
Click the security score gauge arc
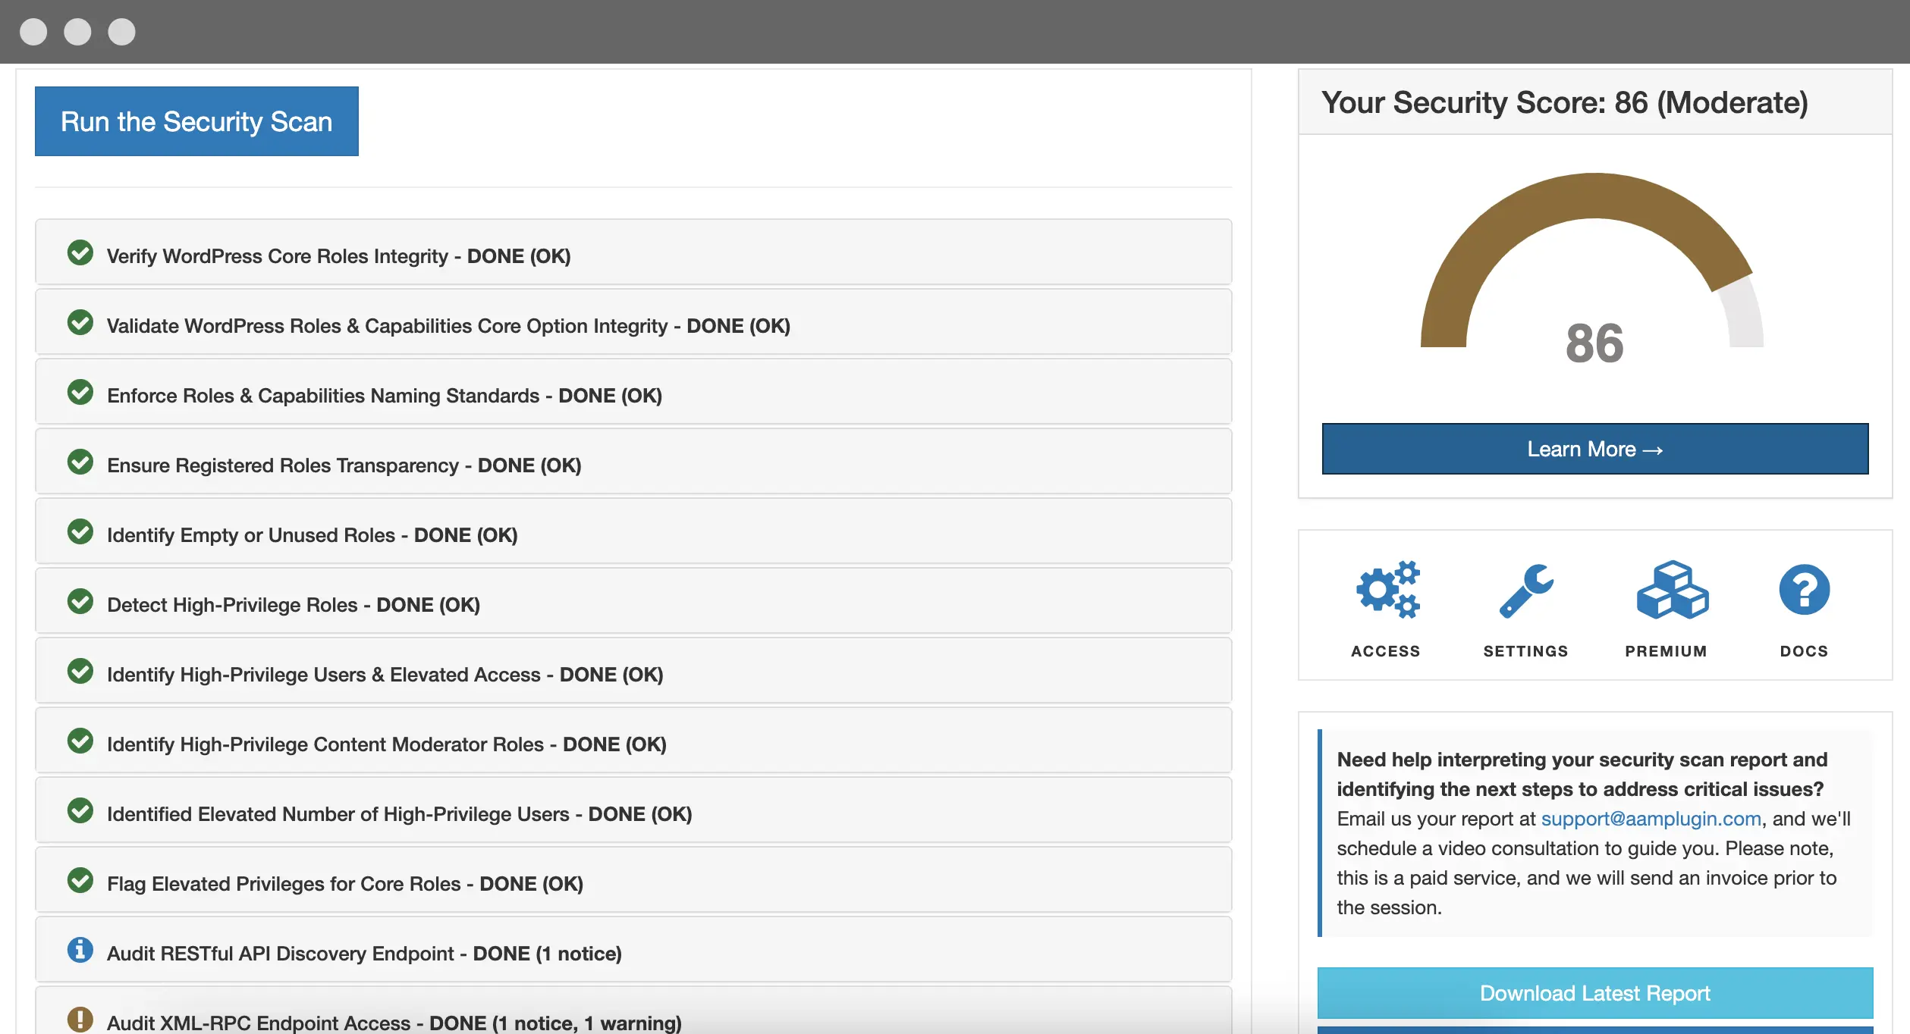[x=1591, y=196]
